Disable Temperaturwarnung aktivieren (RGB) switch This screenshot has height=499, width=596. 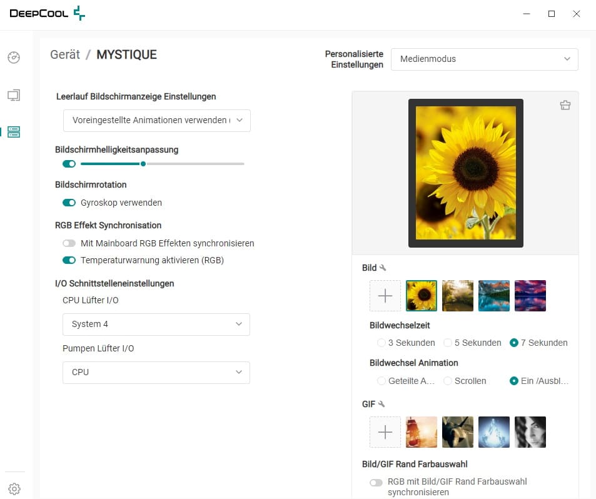[x=69, y=260]
